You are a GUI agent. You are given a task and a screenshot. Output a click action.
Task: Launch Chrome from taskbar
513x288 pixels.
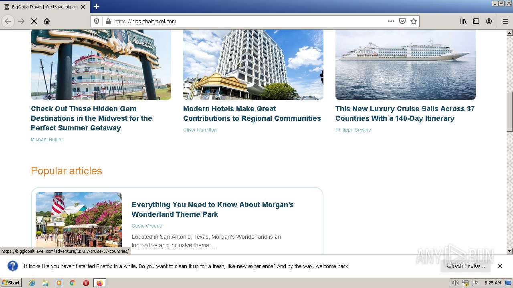coord(73,283)
